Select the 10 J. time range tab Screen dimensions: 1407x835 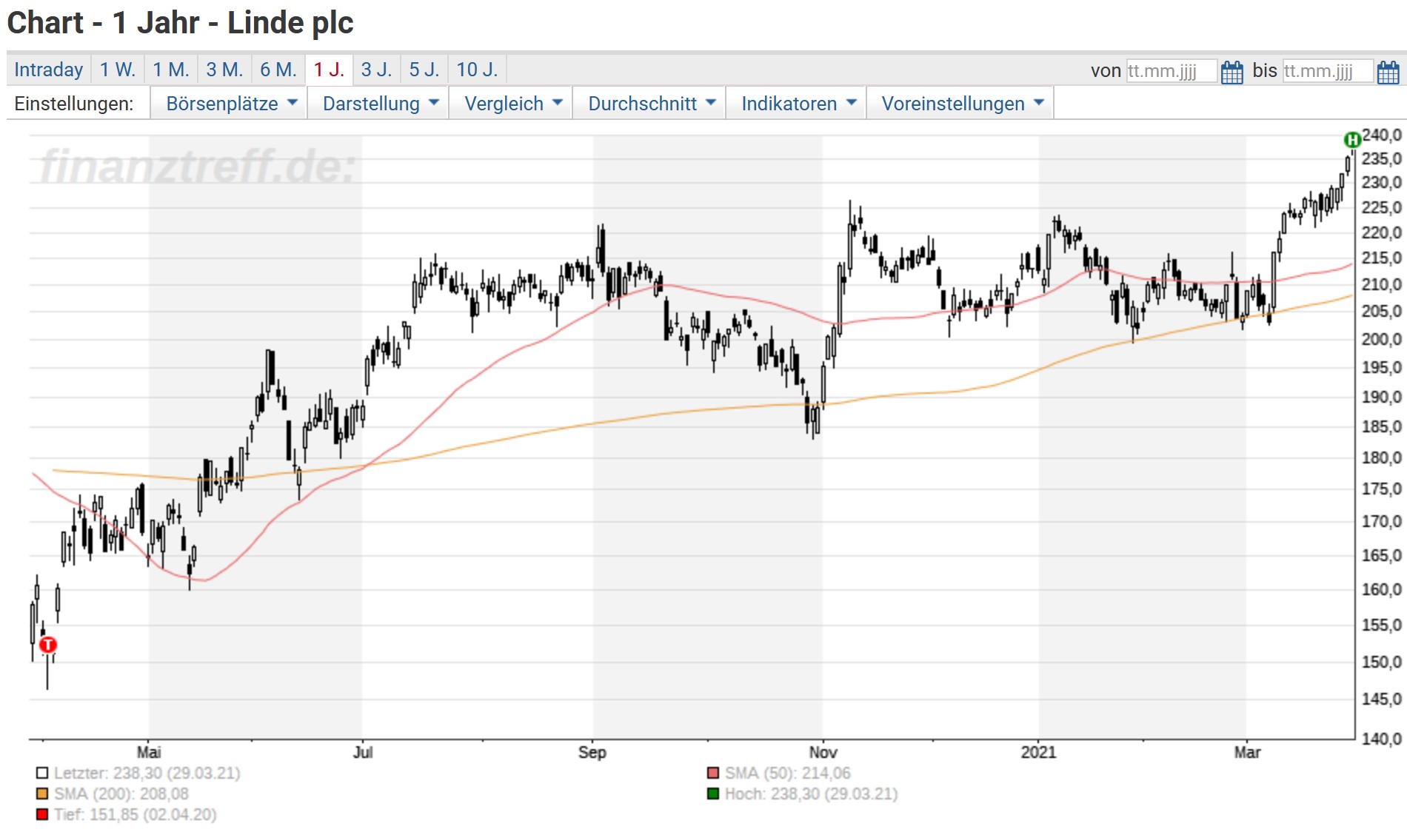coord(478,70)
